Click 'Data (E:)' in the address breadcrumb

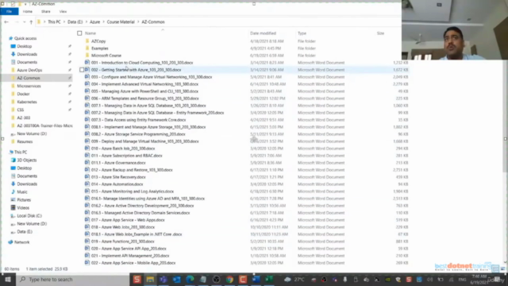[x=75, y=21]
